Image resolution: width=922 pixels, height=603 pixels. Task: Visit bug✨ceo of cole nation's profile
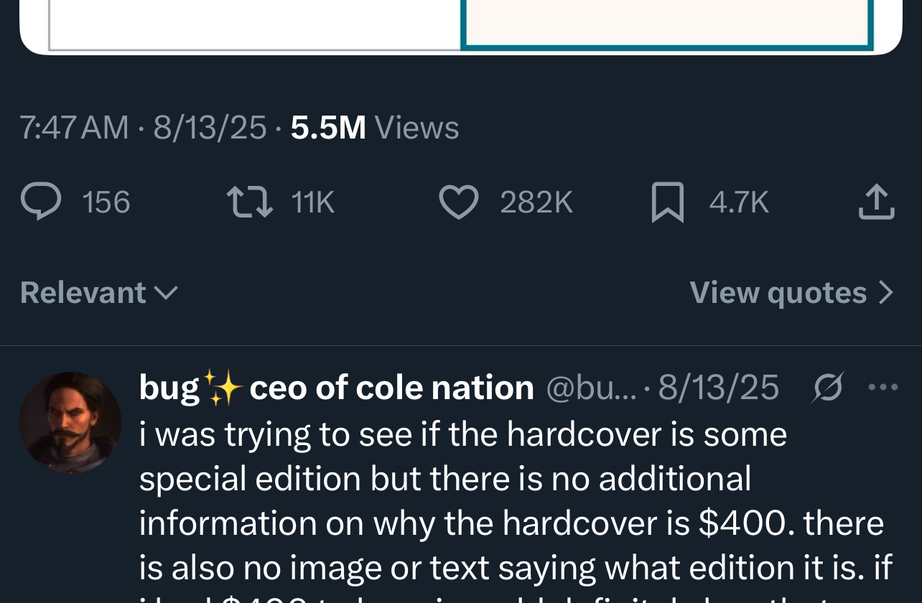tap(336, 386)
